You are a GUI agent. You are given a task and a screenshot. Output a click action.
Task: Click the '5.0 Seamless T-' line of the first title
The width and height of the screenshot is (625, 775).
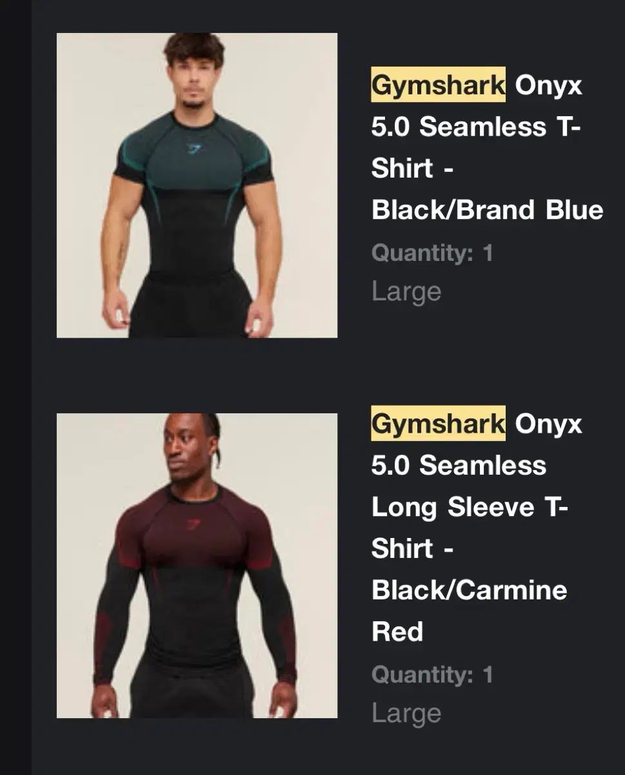[476, 127]
